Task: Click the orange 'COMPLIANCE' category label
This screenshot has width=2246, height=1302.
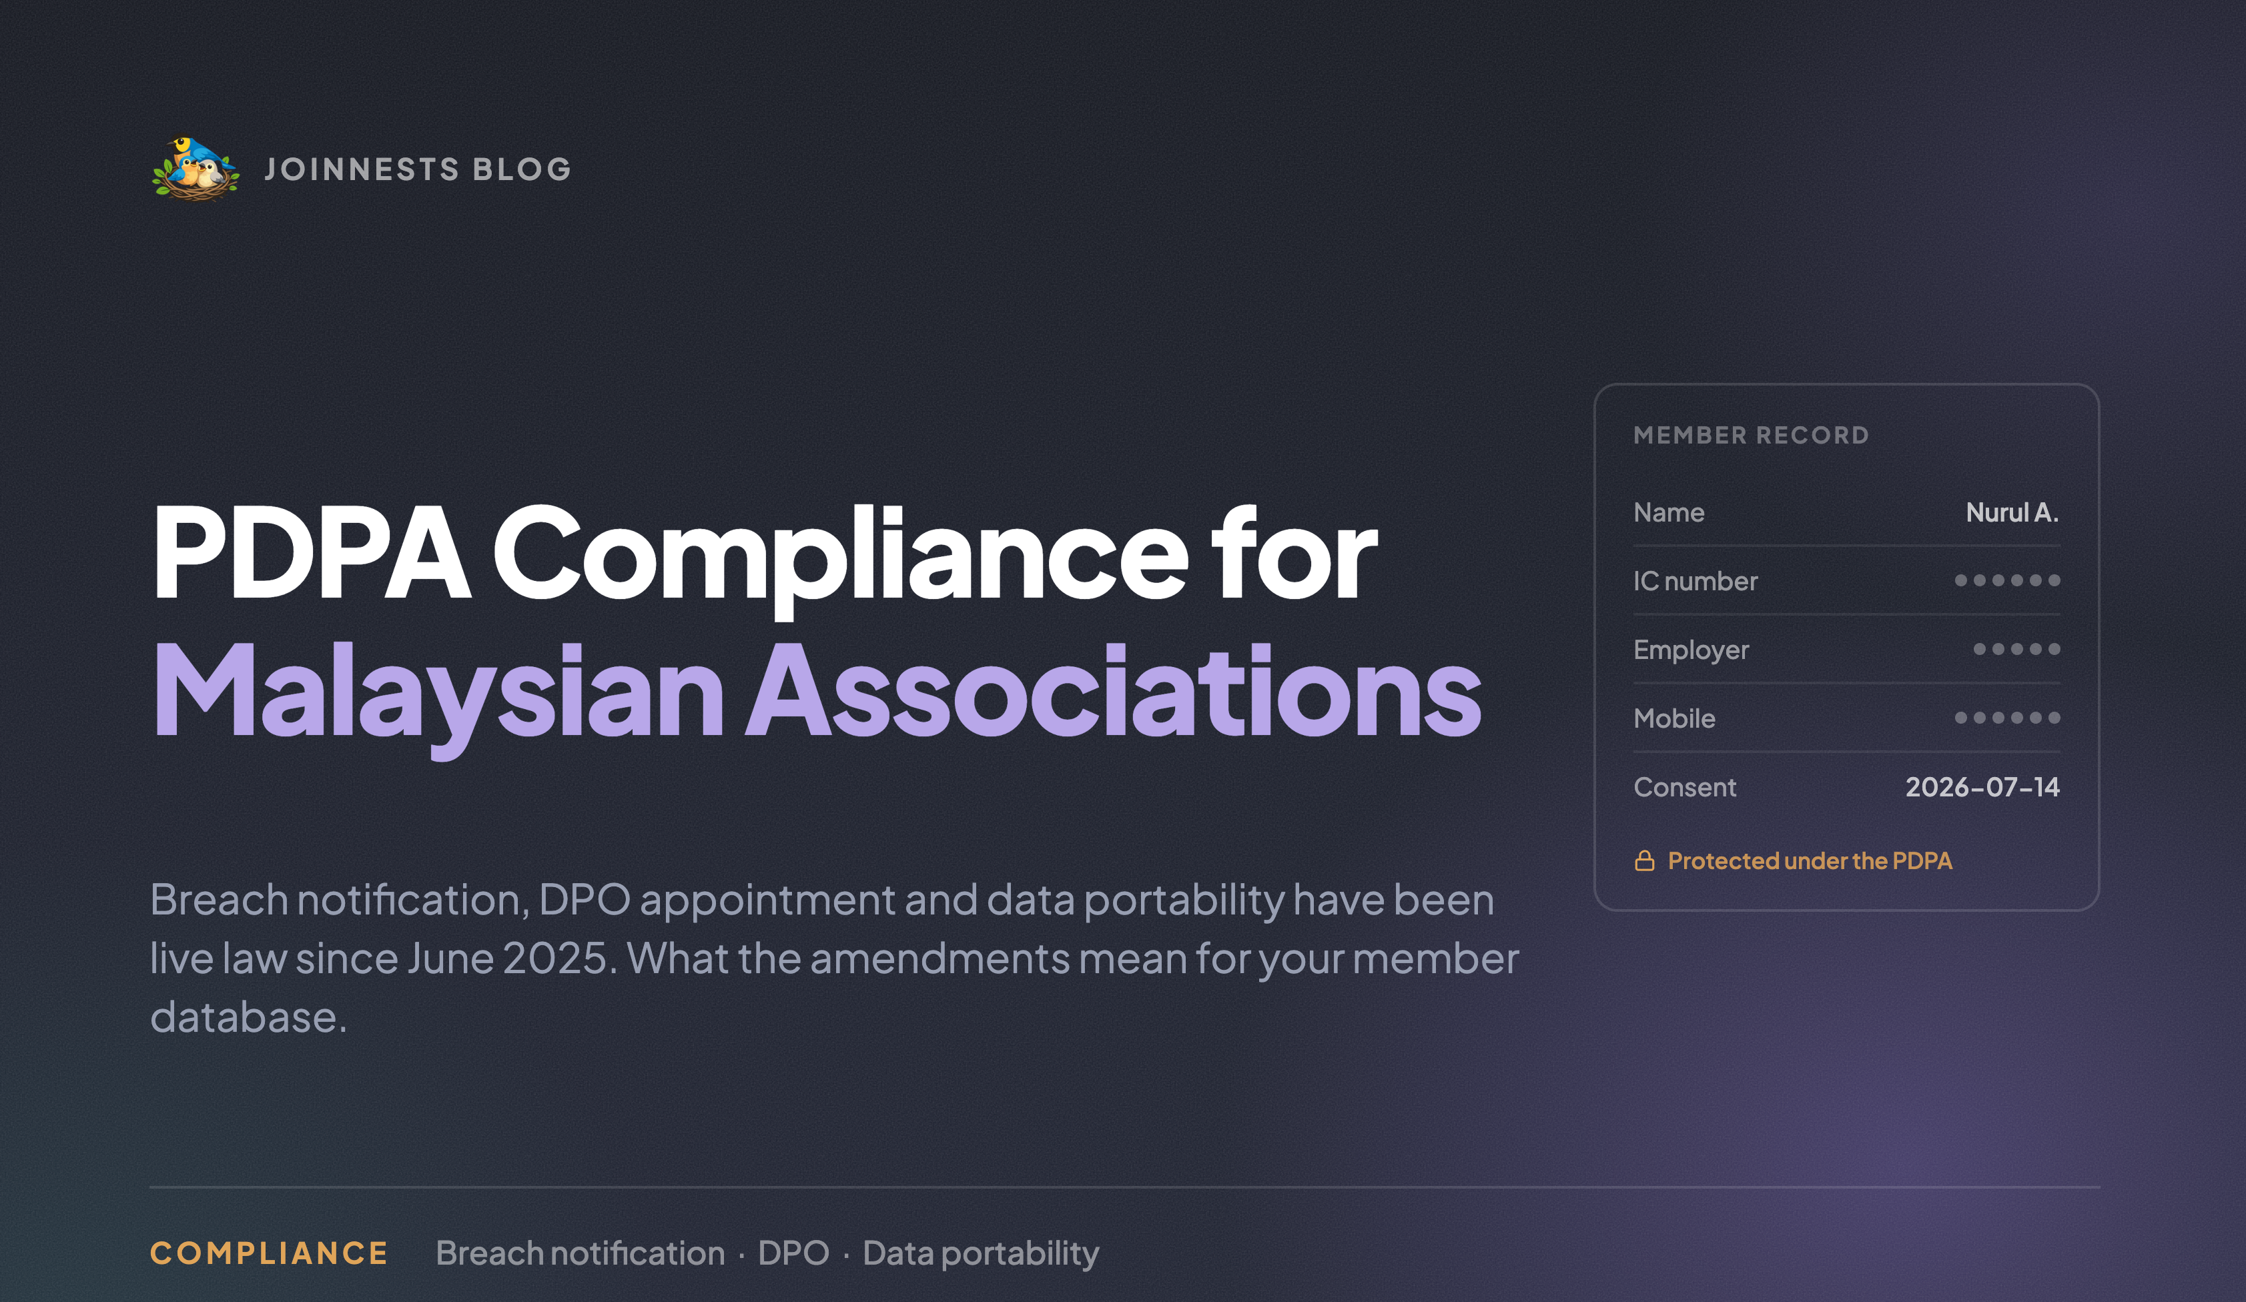Action: (269, 1253)
